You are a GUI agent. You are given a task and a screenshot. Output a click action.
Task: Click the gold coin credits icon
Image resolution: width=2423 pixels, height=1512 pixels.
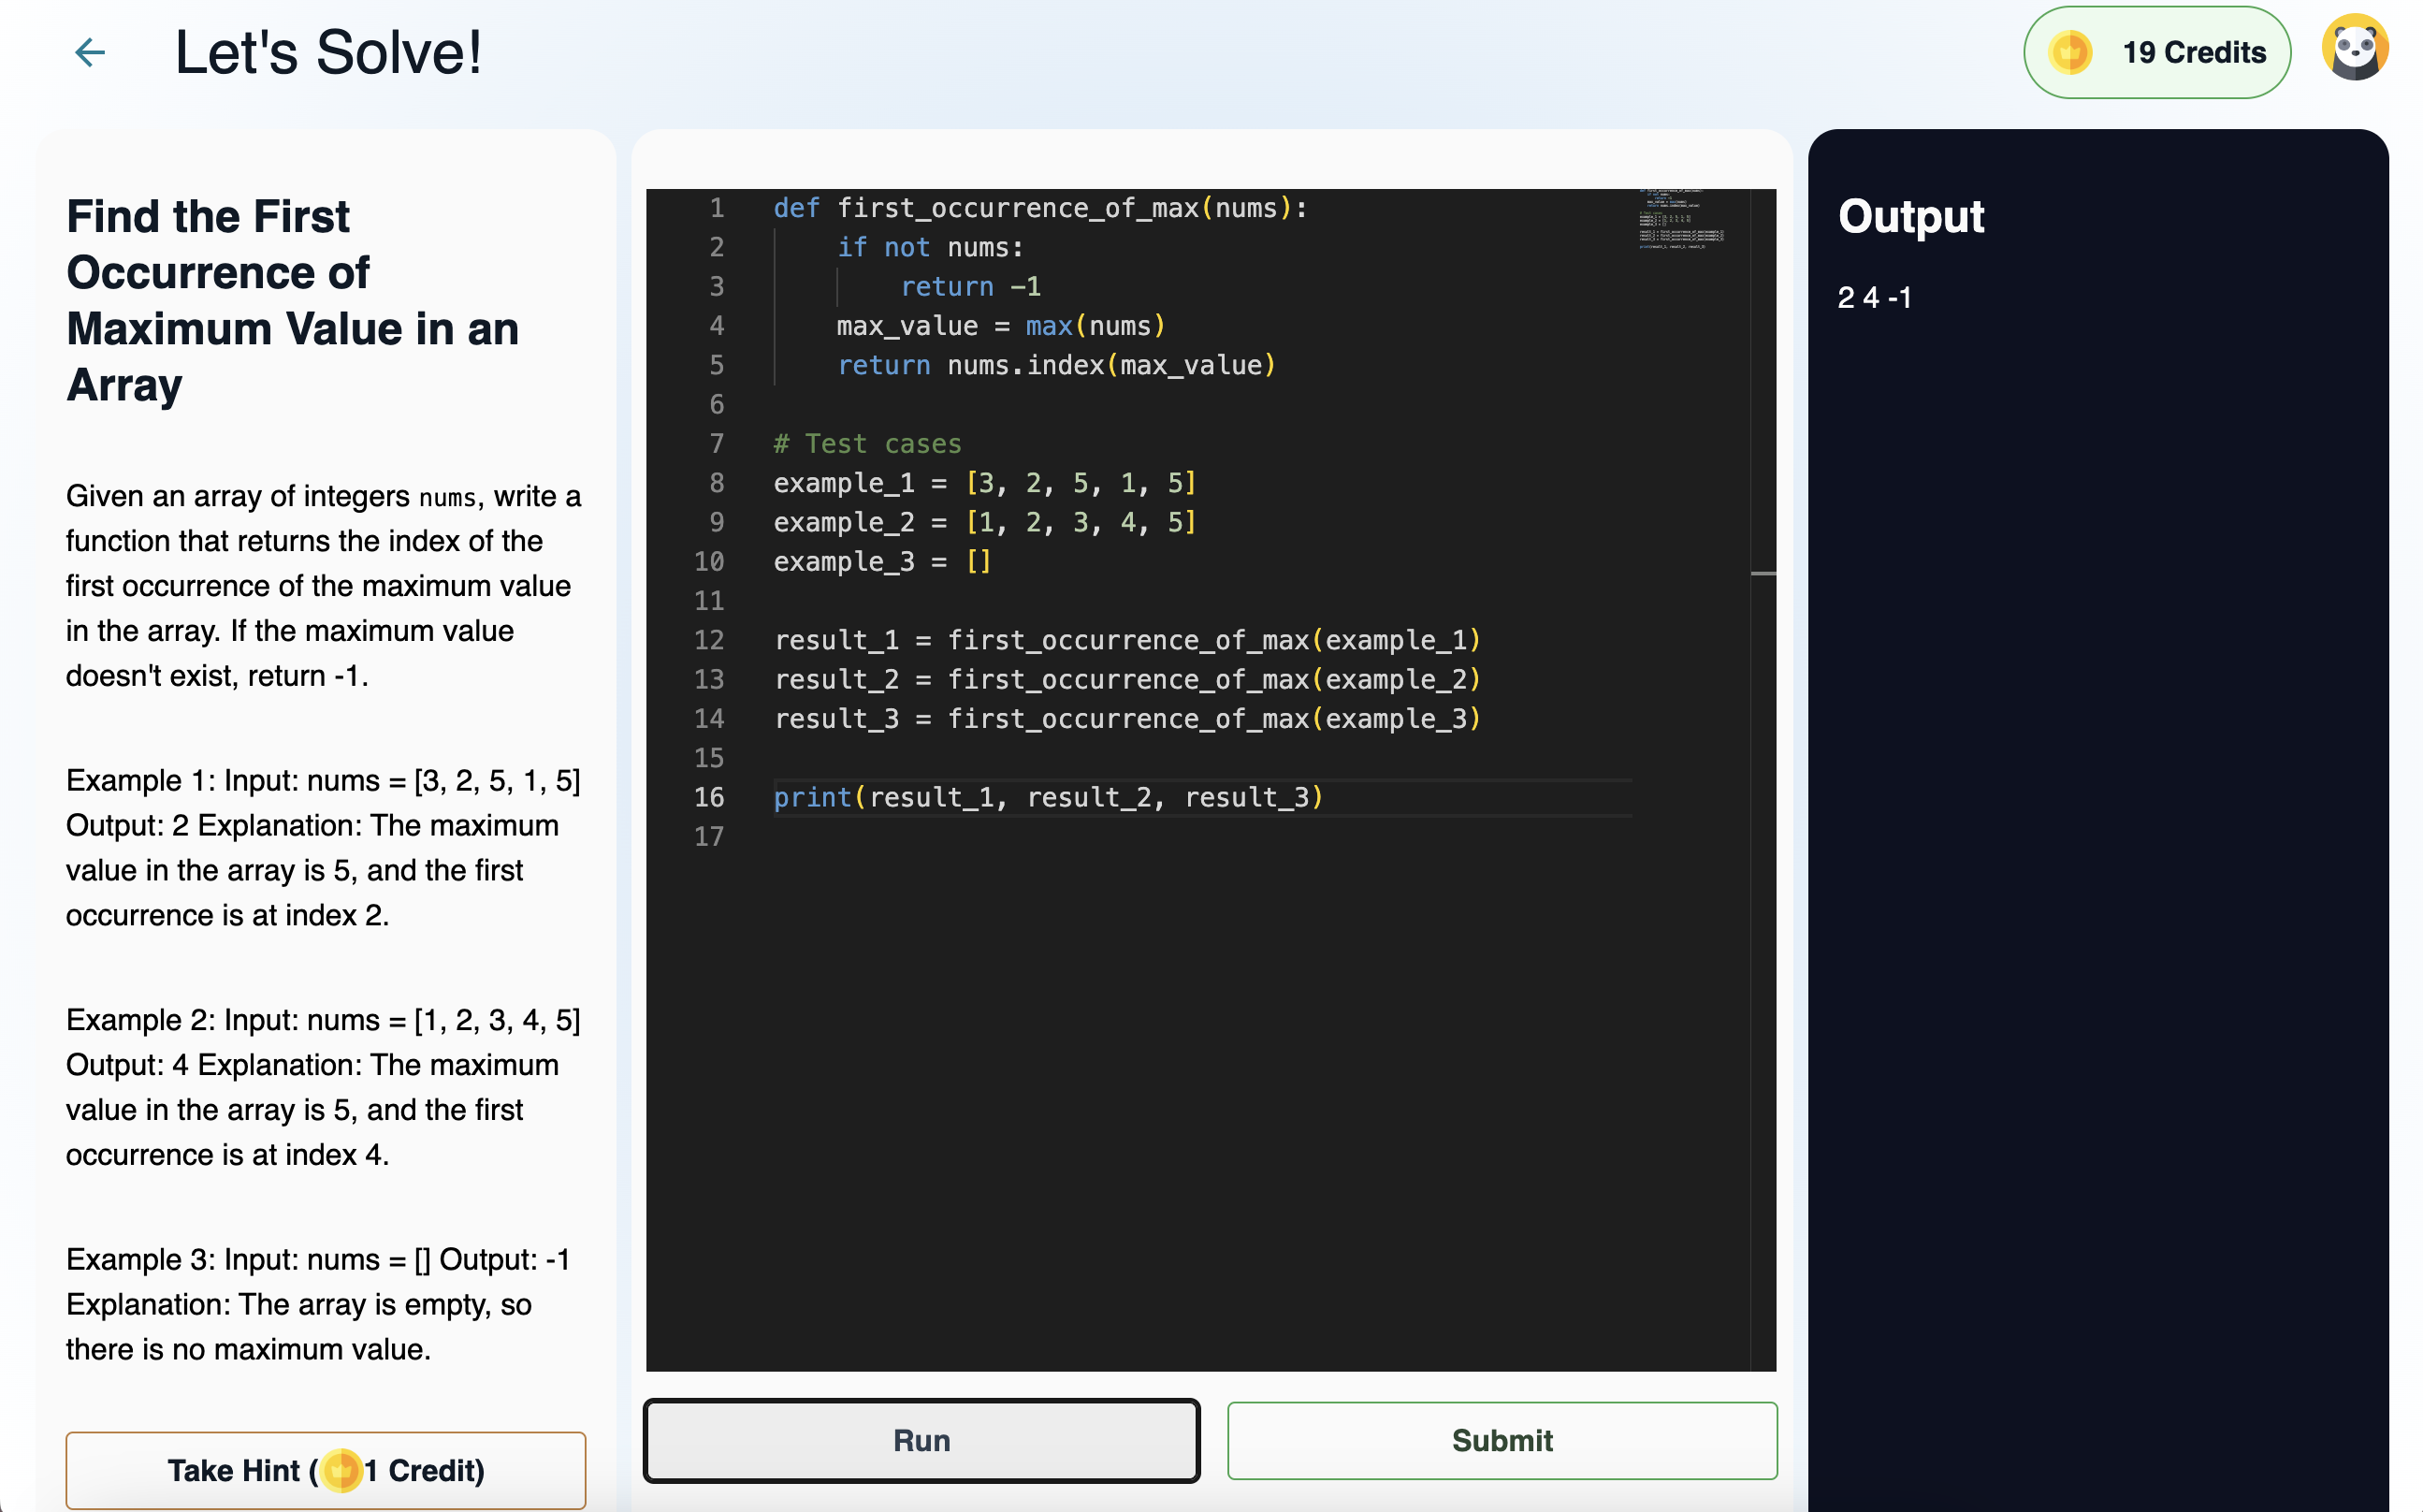pos(2069,52)
